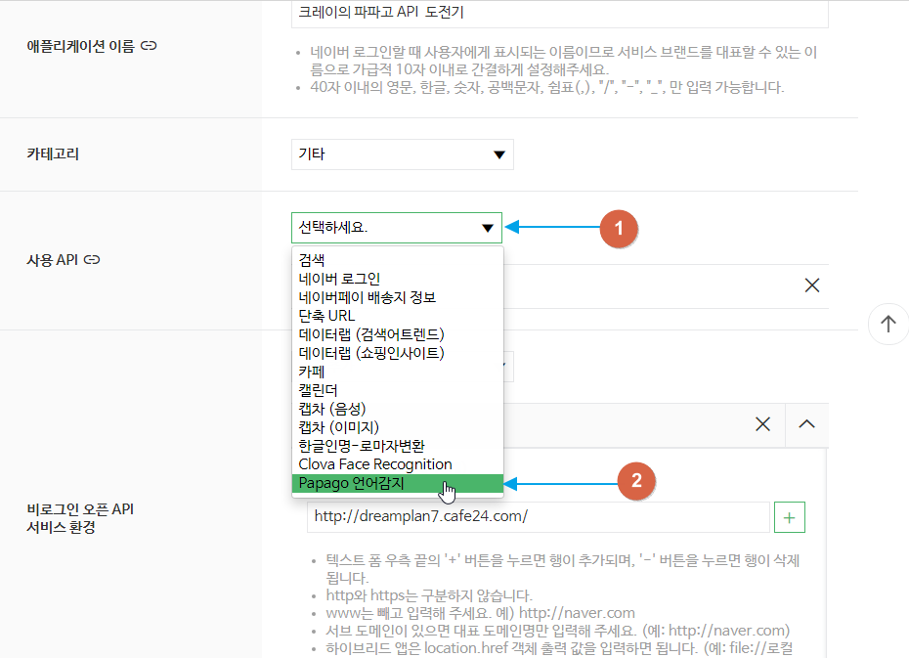Click the 텍스트 폼 우측 끝의 note
This screenshot has height=658, width=909.
tap(562, 569)
